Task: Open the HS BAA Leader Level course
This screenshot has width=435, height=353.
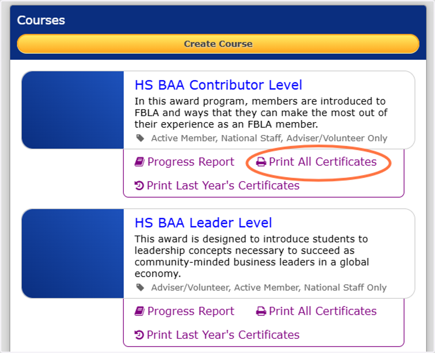Action: coord(203,223)
